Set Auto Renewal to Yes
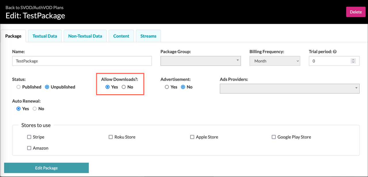This screenshot has height=177, width=368. pyautogui.click(x=18, y=109)
